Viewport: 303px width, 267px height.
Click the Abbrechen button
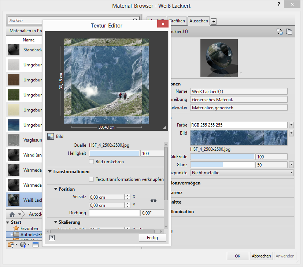pos(262,256)
